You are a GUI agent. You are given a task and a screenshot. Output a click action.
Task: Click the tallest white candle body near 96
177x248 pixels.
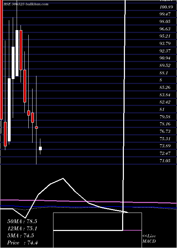coord(17,53)
